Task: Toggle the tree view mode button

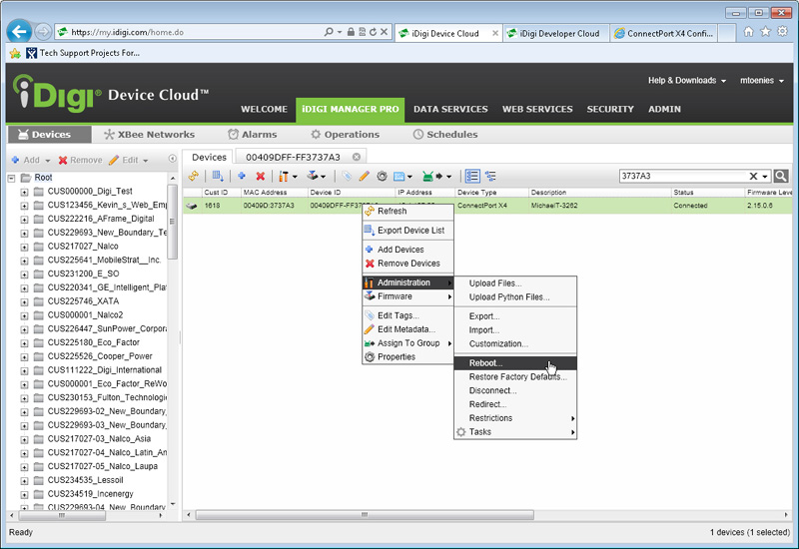Action: click(x=490, y=176)
